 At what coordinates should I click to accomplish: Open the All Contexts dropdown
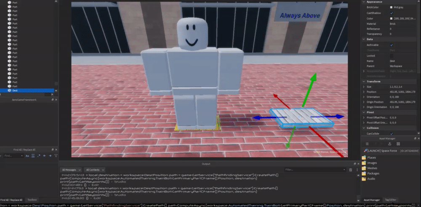[94, 170]
